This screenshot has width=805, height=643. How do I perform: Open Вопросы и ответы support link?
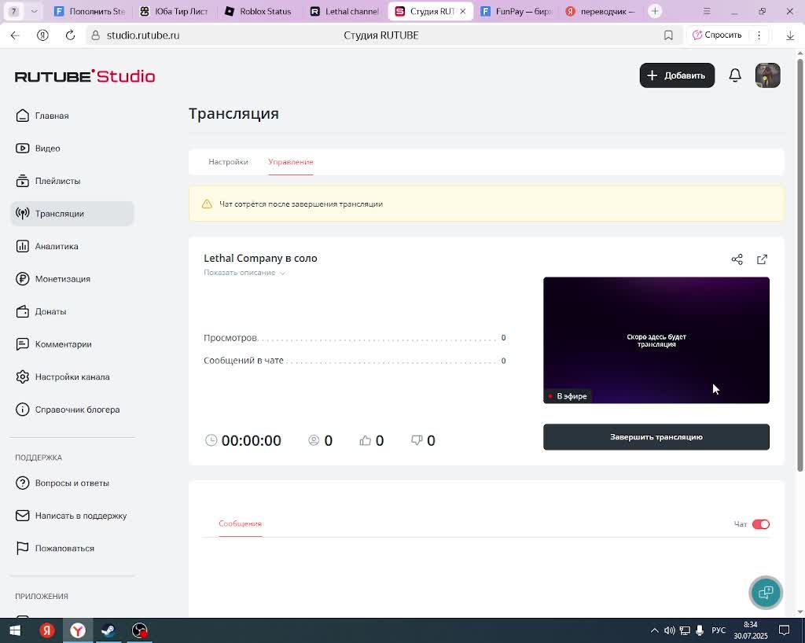[x=62, y=483]
